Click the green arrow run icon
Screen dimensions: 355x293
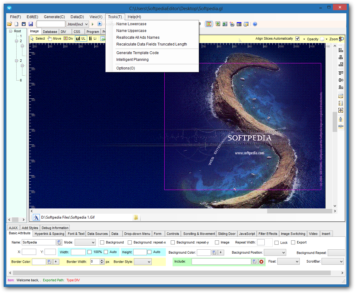(x=93, y=24)
